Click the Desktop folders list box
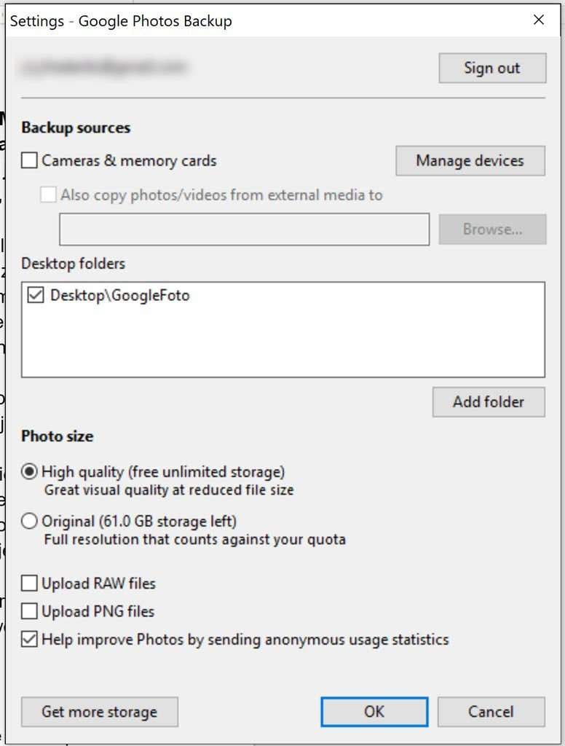Image resolution: width=565 pixels, height=746 pixels. 283,330
